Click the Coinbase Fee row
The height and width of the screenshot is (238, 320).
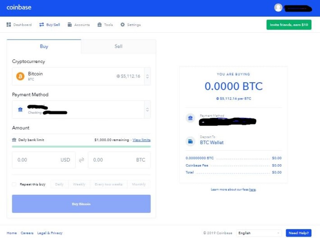[233, 165]
